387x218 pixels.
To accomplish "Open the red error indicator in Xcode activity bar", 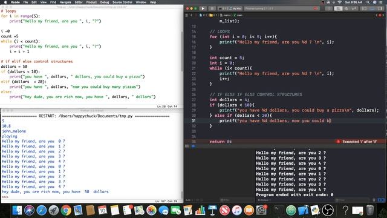I will pyautogui.click(x=315, y=8).
